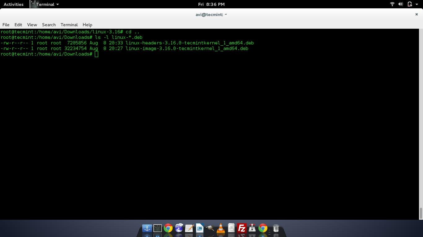Open the LibreOffice document icon in the dock
Viewport: 423px width, 237px height.
tap(200, 228)
